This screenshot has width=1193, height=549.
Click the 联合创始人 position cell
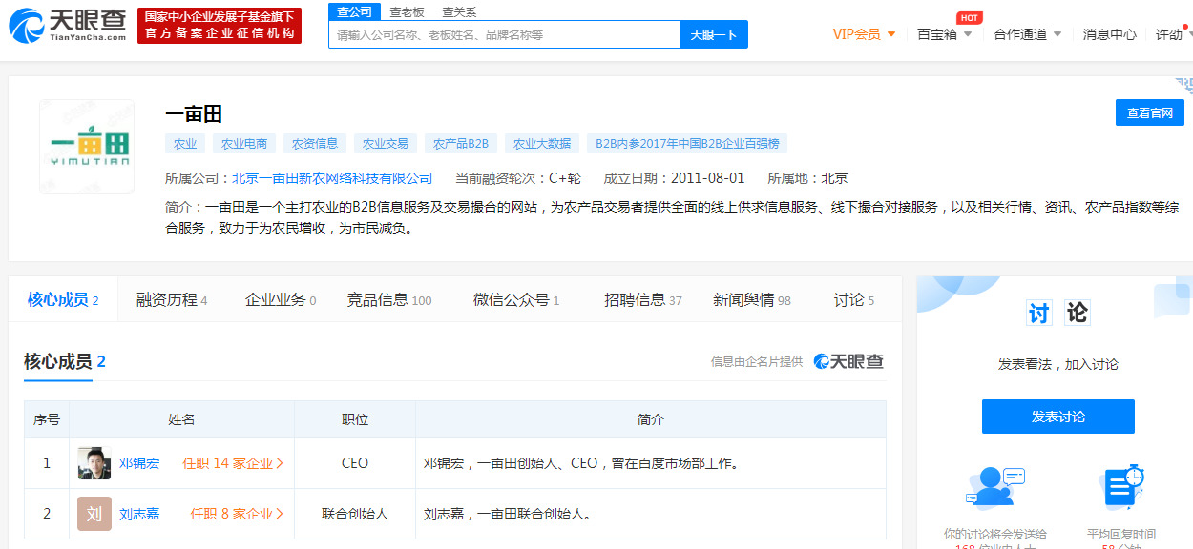355,514
